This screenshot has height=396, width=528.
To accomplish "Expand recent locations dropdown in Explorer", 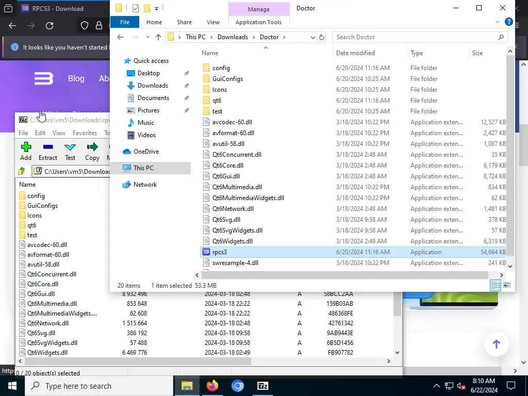I will click(x=147, y=37).
